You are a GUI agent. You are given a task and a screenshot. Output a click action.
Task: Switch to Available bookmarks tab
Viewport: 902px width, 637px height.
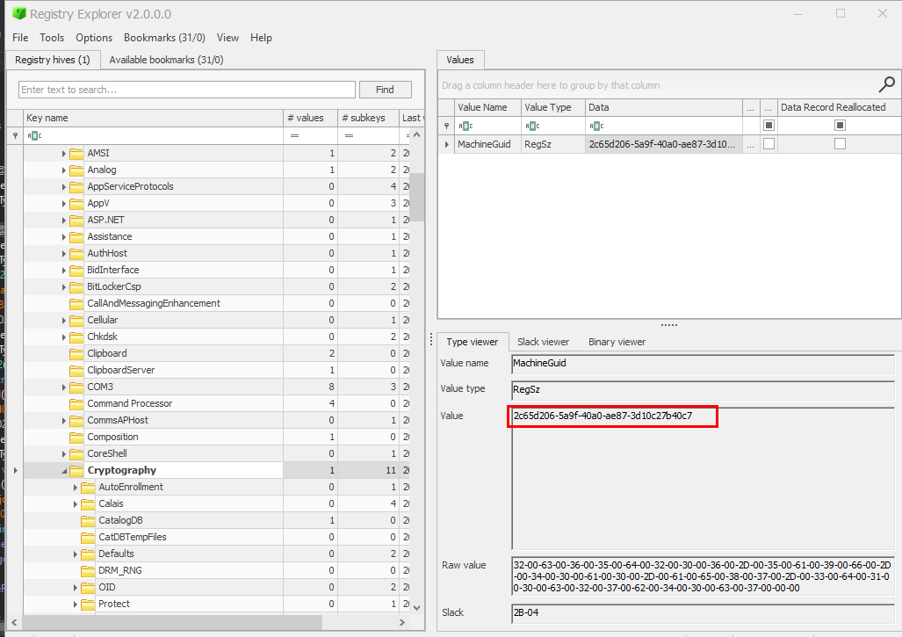(x=166, y=60)
